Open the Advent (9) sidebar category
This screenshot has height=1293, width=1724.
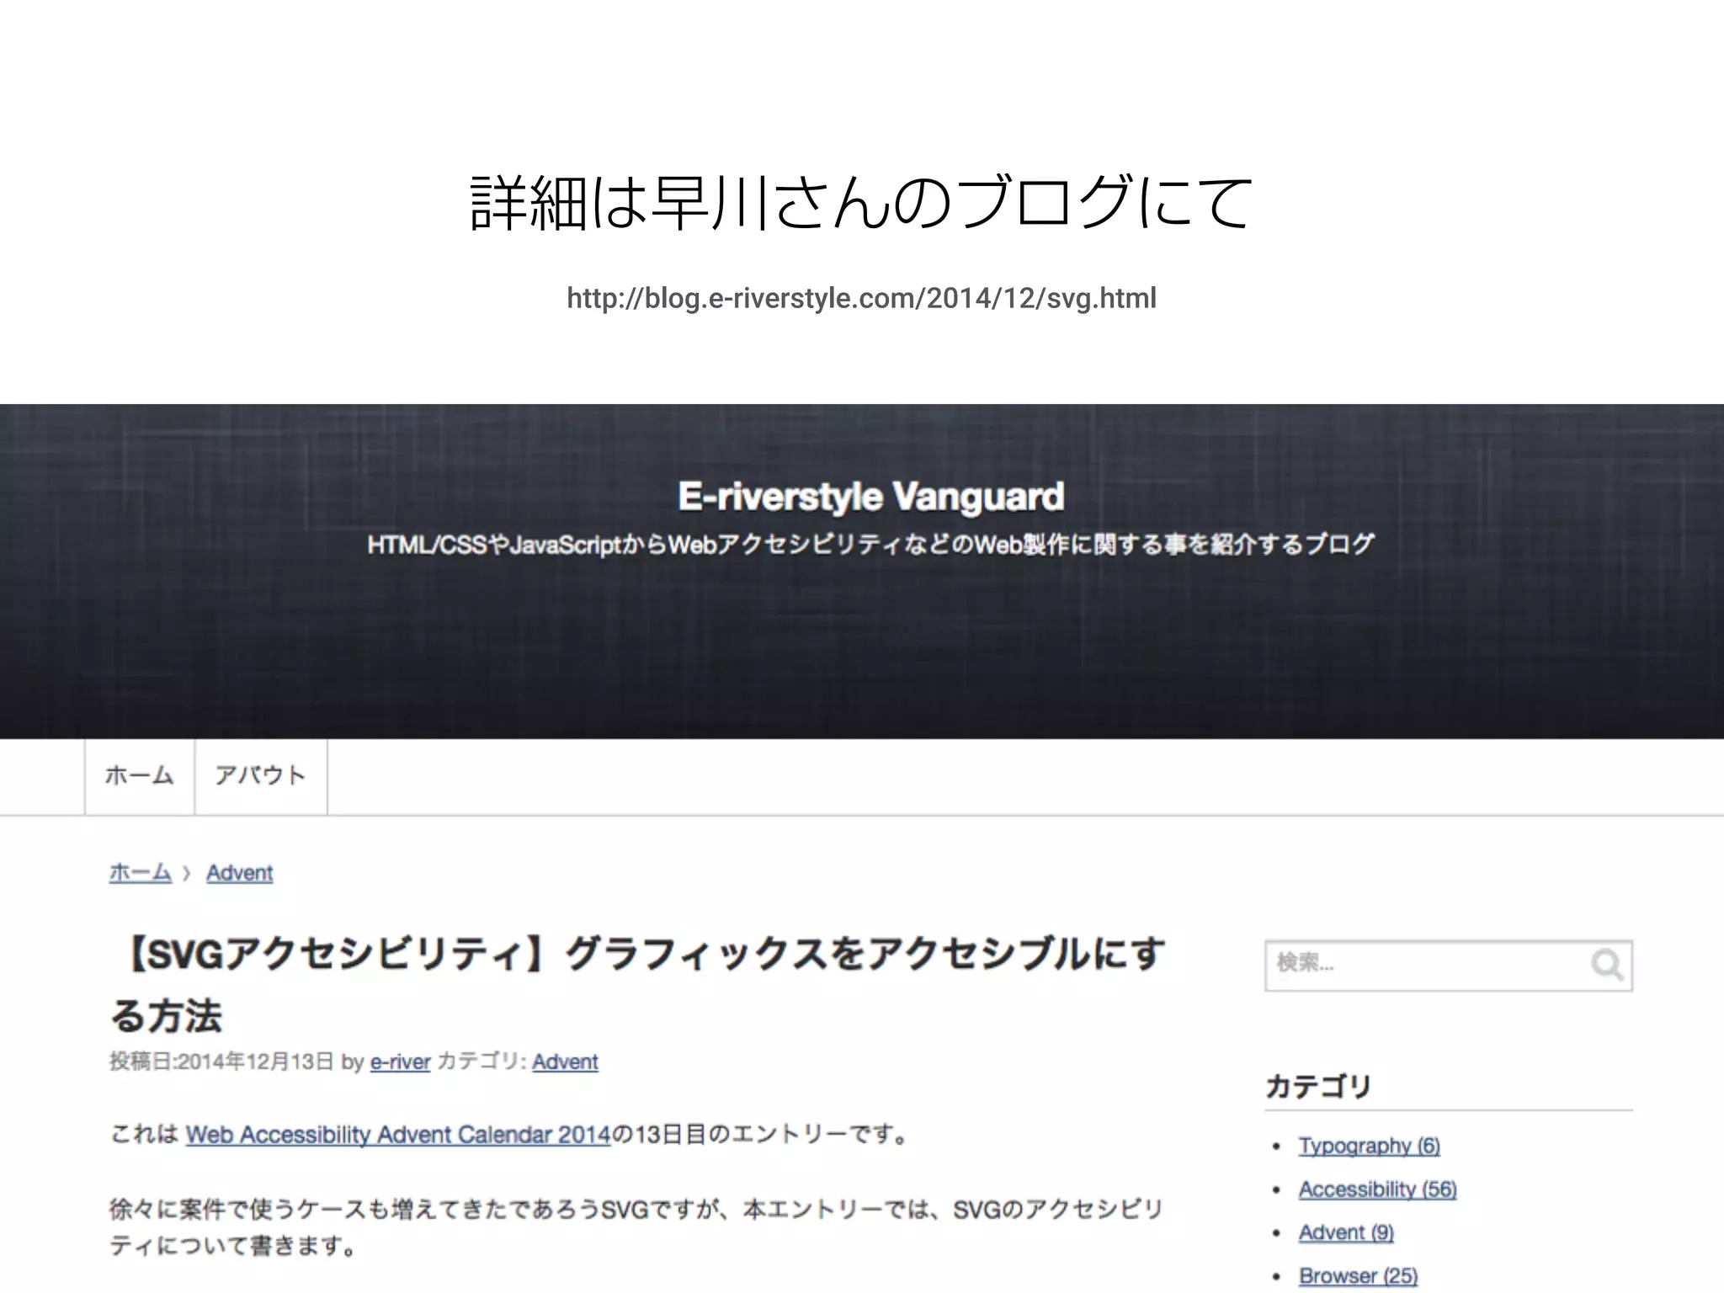click(1346, 1232)
